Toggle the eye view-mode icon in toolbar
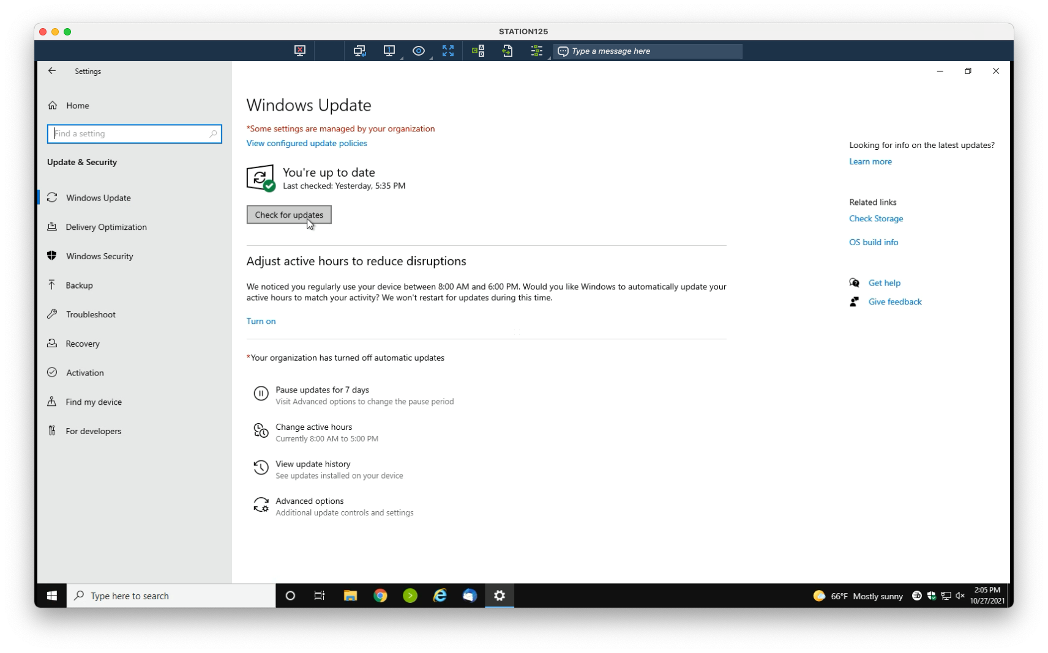The image size is (1048, 653). [418, 51]
